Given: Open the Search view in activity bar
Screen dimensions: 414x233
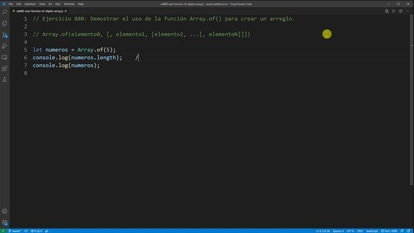Looking at the screenshot, I should click(x=5, y=12).
